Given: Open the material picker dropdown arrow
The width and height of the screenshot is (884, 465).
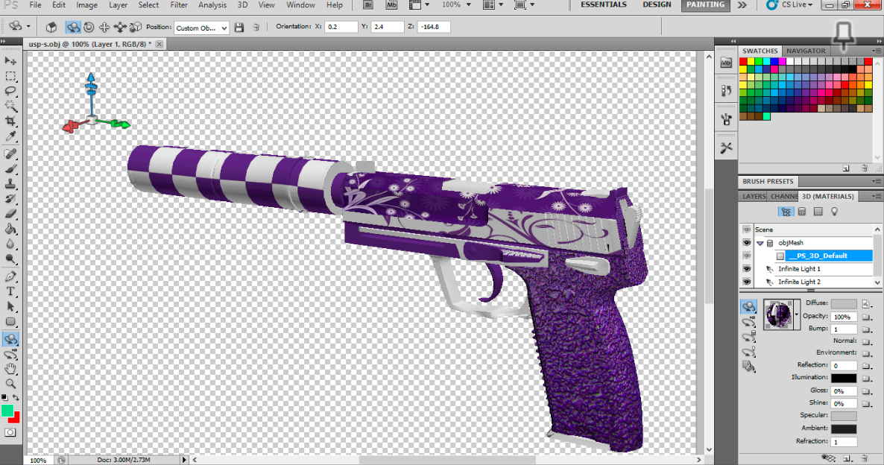Looking at the screenshot, I should pos(796,315).
